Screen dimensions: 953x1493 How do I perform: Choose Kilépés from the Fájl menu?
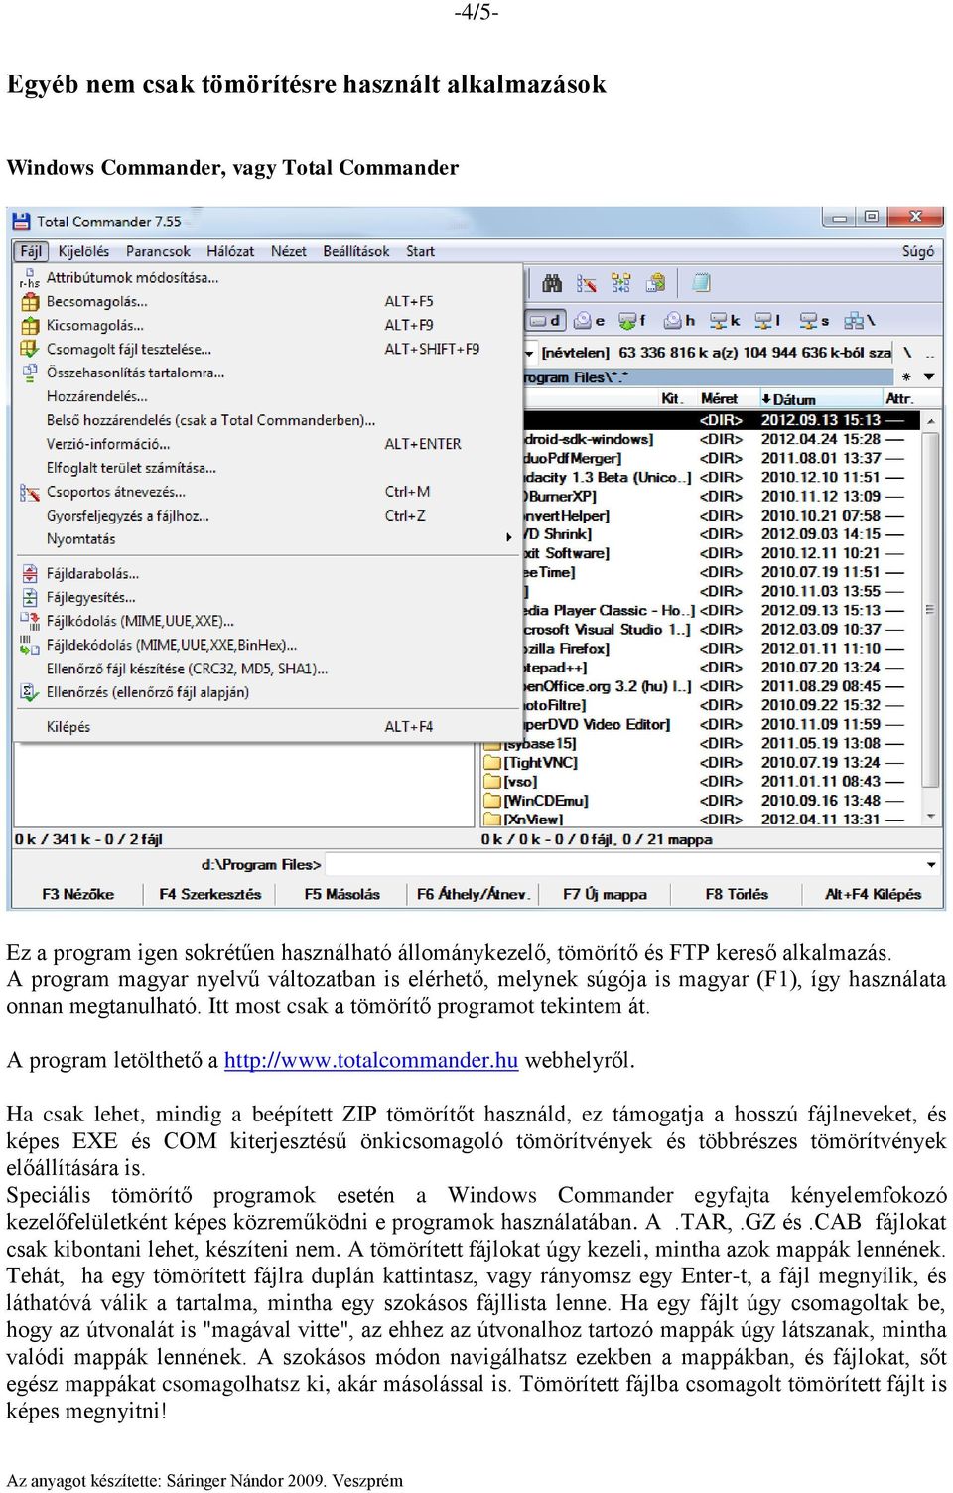(x=267, y=727)
